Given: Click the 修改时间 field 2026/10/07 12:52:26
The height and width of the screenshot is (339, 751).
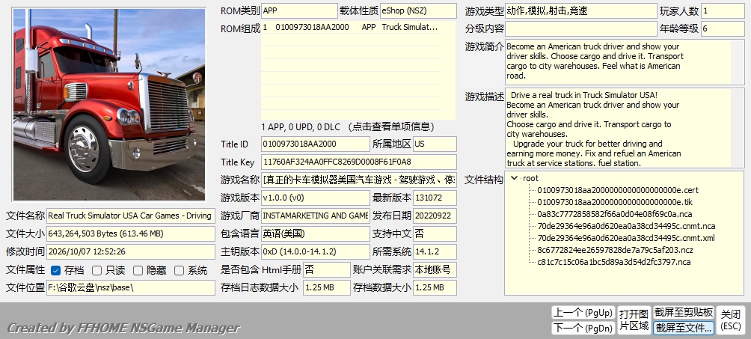Looking at the screenshot, I should pyautogui.click(x=131, y=251).
